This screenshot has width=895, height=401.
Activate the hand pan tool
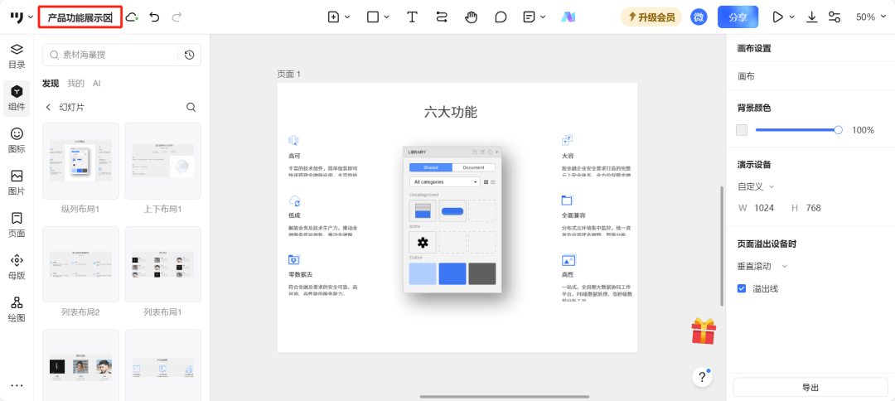pyautogui.click(x=471, y=17)
